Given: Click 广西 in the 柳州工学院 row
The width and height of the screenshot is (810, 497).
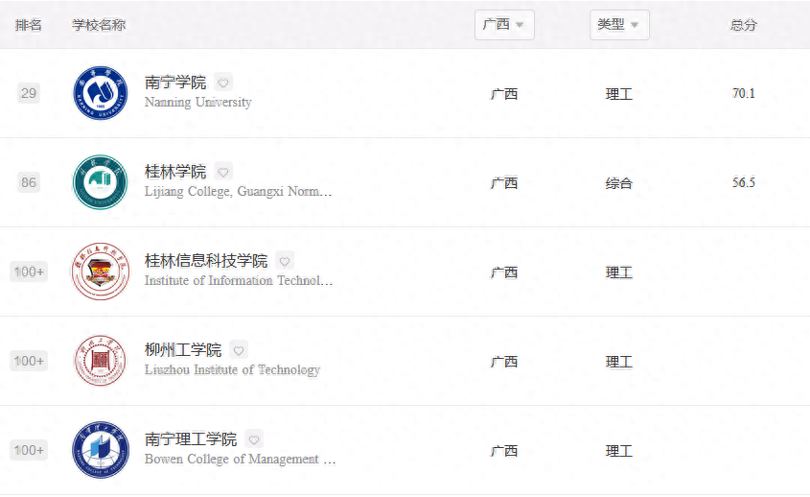Looking at the screenshot, I should coord(504,362).
